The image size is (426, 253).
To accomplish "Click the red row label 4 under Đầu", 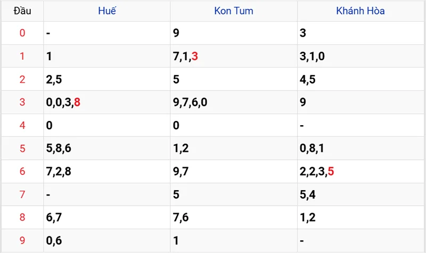I will tap(22, 126).
